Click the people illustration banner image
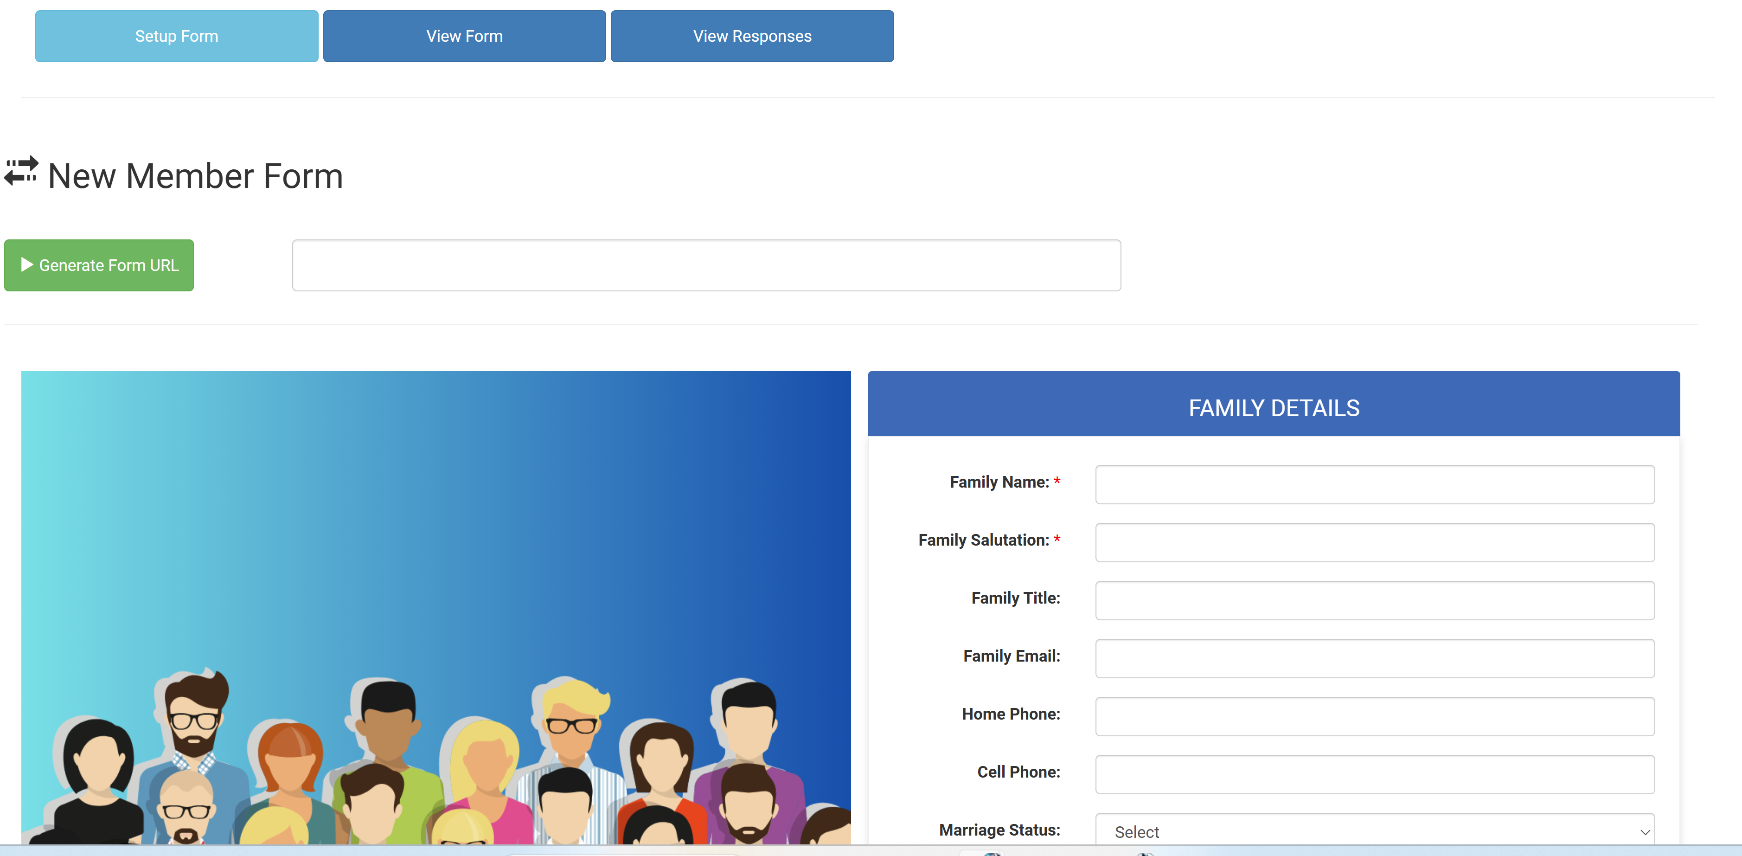 pos(435,607)
